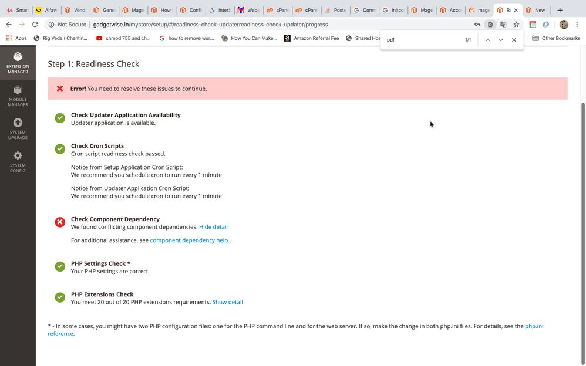Click green check beside Updater Application Availability
Image resolution: width=586 pixels, height=366 pixels.
click(x=60, y=118)
